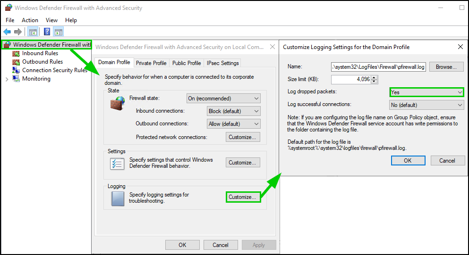This screenshot has width=469, height=255.
Task: Open the Inbound connections dropdown
Action: (x=234, y=111)
